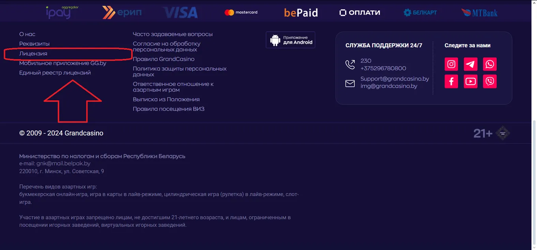Click the MTBank logo
Screen dimensions: 537x250
tap(479, 13)
